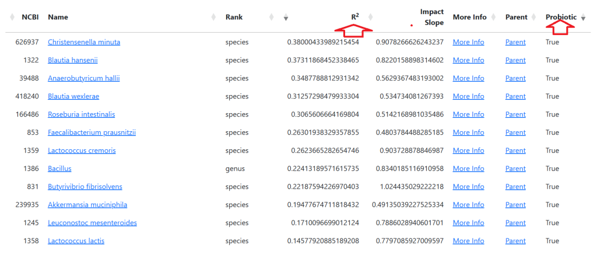Open the Christensenella minuta species link

pyautogui.click(x=84, y=42)
